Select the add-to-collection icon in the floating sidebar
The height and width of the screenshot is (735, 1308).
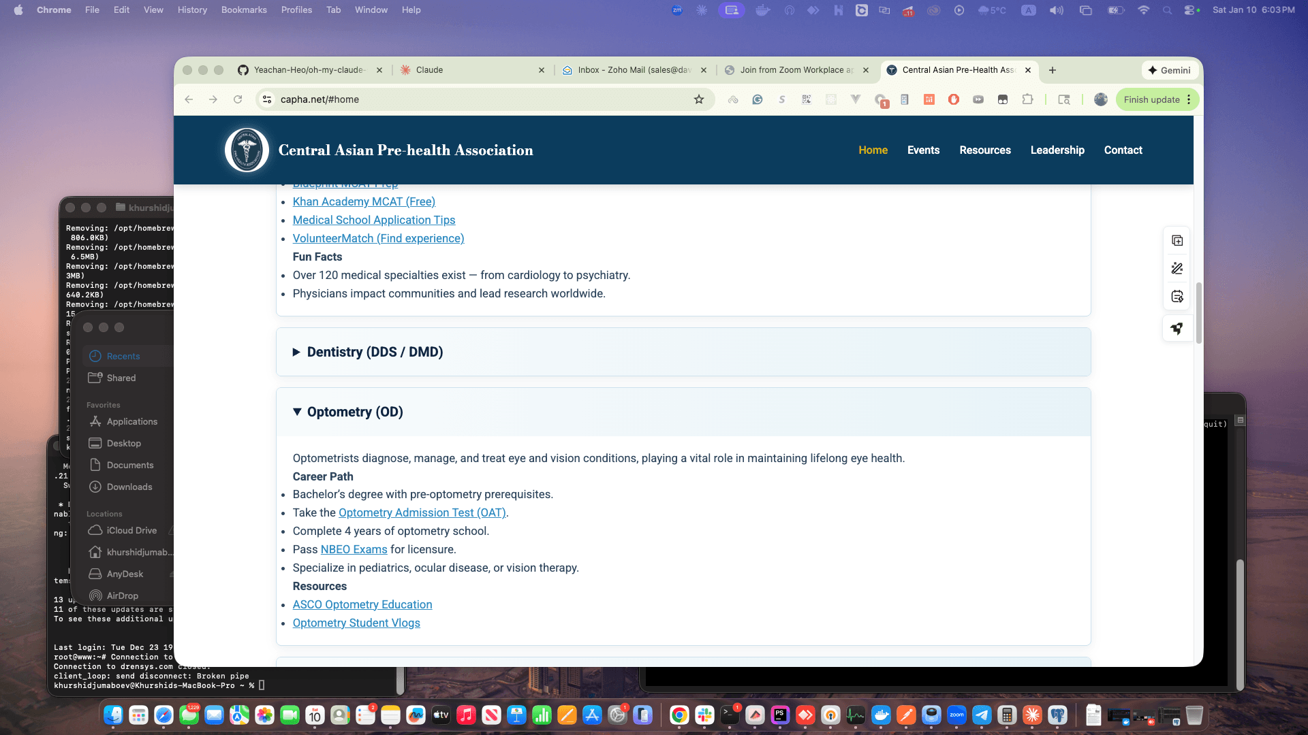click(1177, 240)
